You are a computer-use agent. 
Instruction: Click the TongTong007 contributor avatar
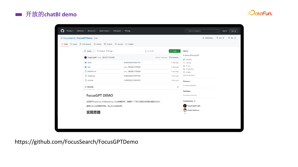click(x=185, y=106)
